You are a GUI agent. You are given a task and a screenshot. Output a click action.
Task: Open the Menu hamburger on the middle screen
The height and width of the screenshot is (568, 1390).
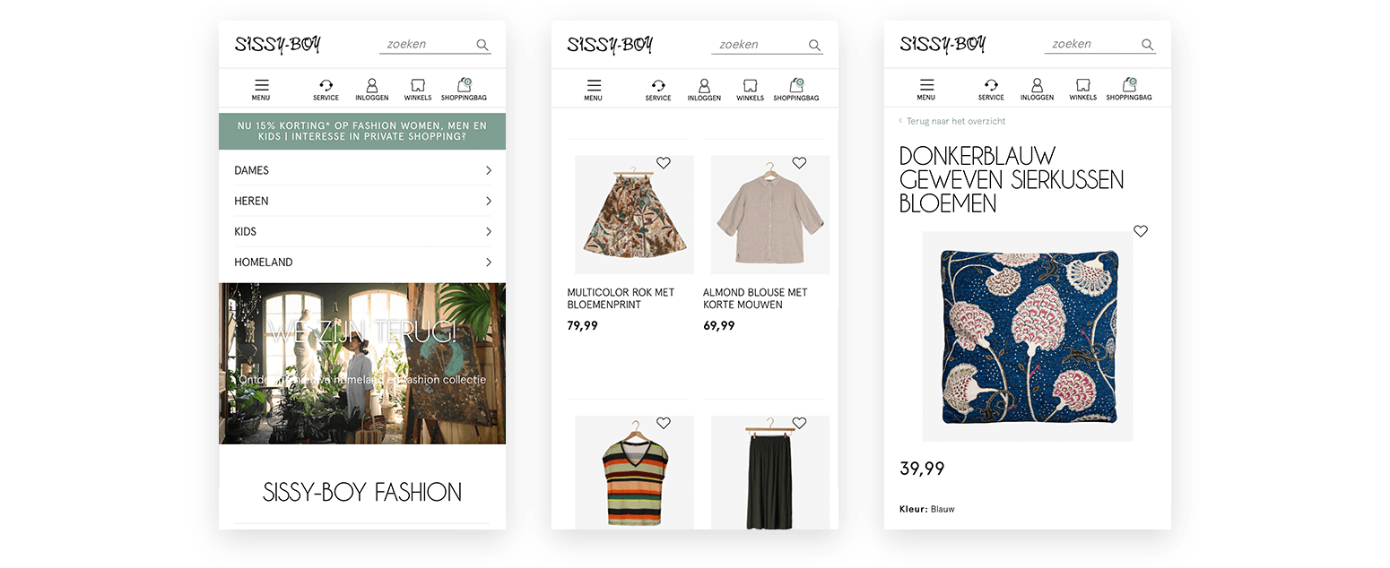point(594,86)
